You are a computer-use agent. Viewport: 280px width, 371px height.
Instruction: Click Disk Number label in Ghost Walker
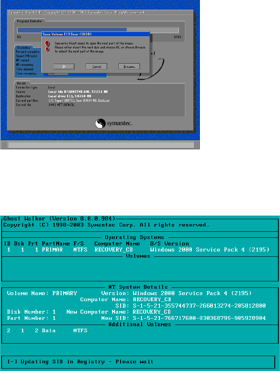pyautogui.click(x=28, y=312)
